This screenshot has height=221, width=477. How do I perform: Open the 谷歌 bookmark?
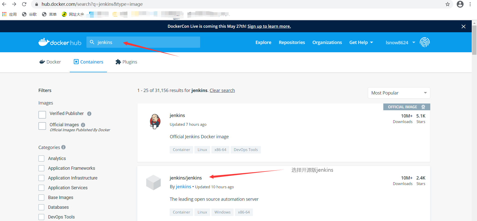(x=29, y=14)
